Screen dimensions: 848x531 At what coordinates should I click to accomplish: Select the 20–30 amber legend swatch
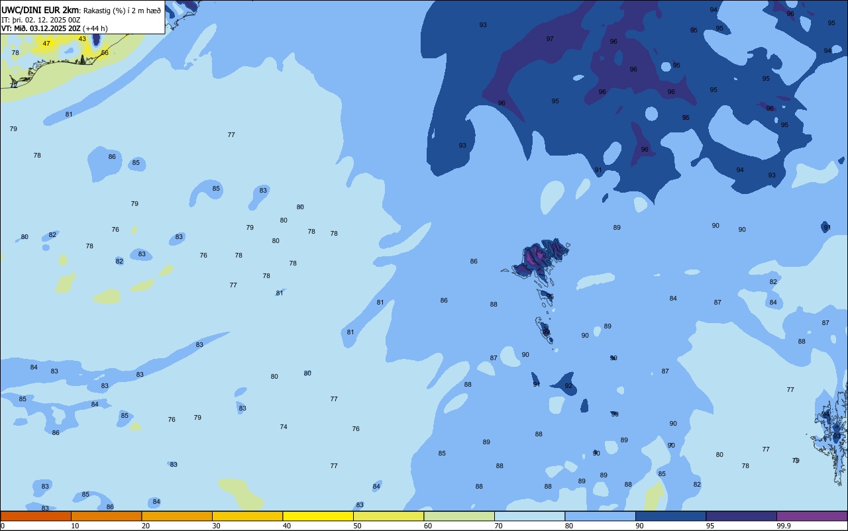tap(177, 516)
